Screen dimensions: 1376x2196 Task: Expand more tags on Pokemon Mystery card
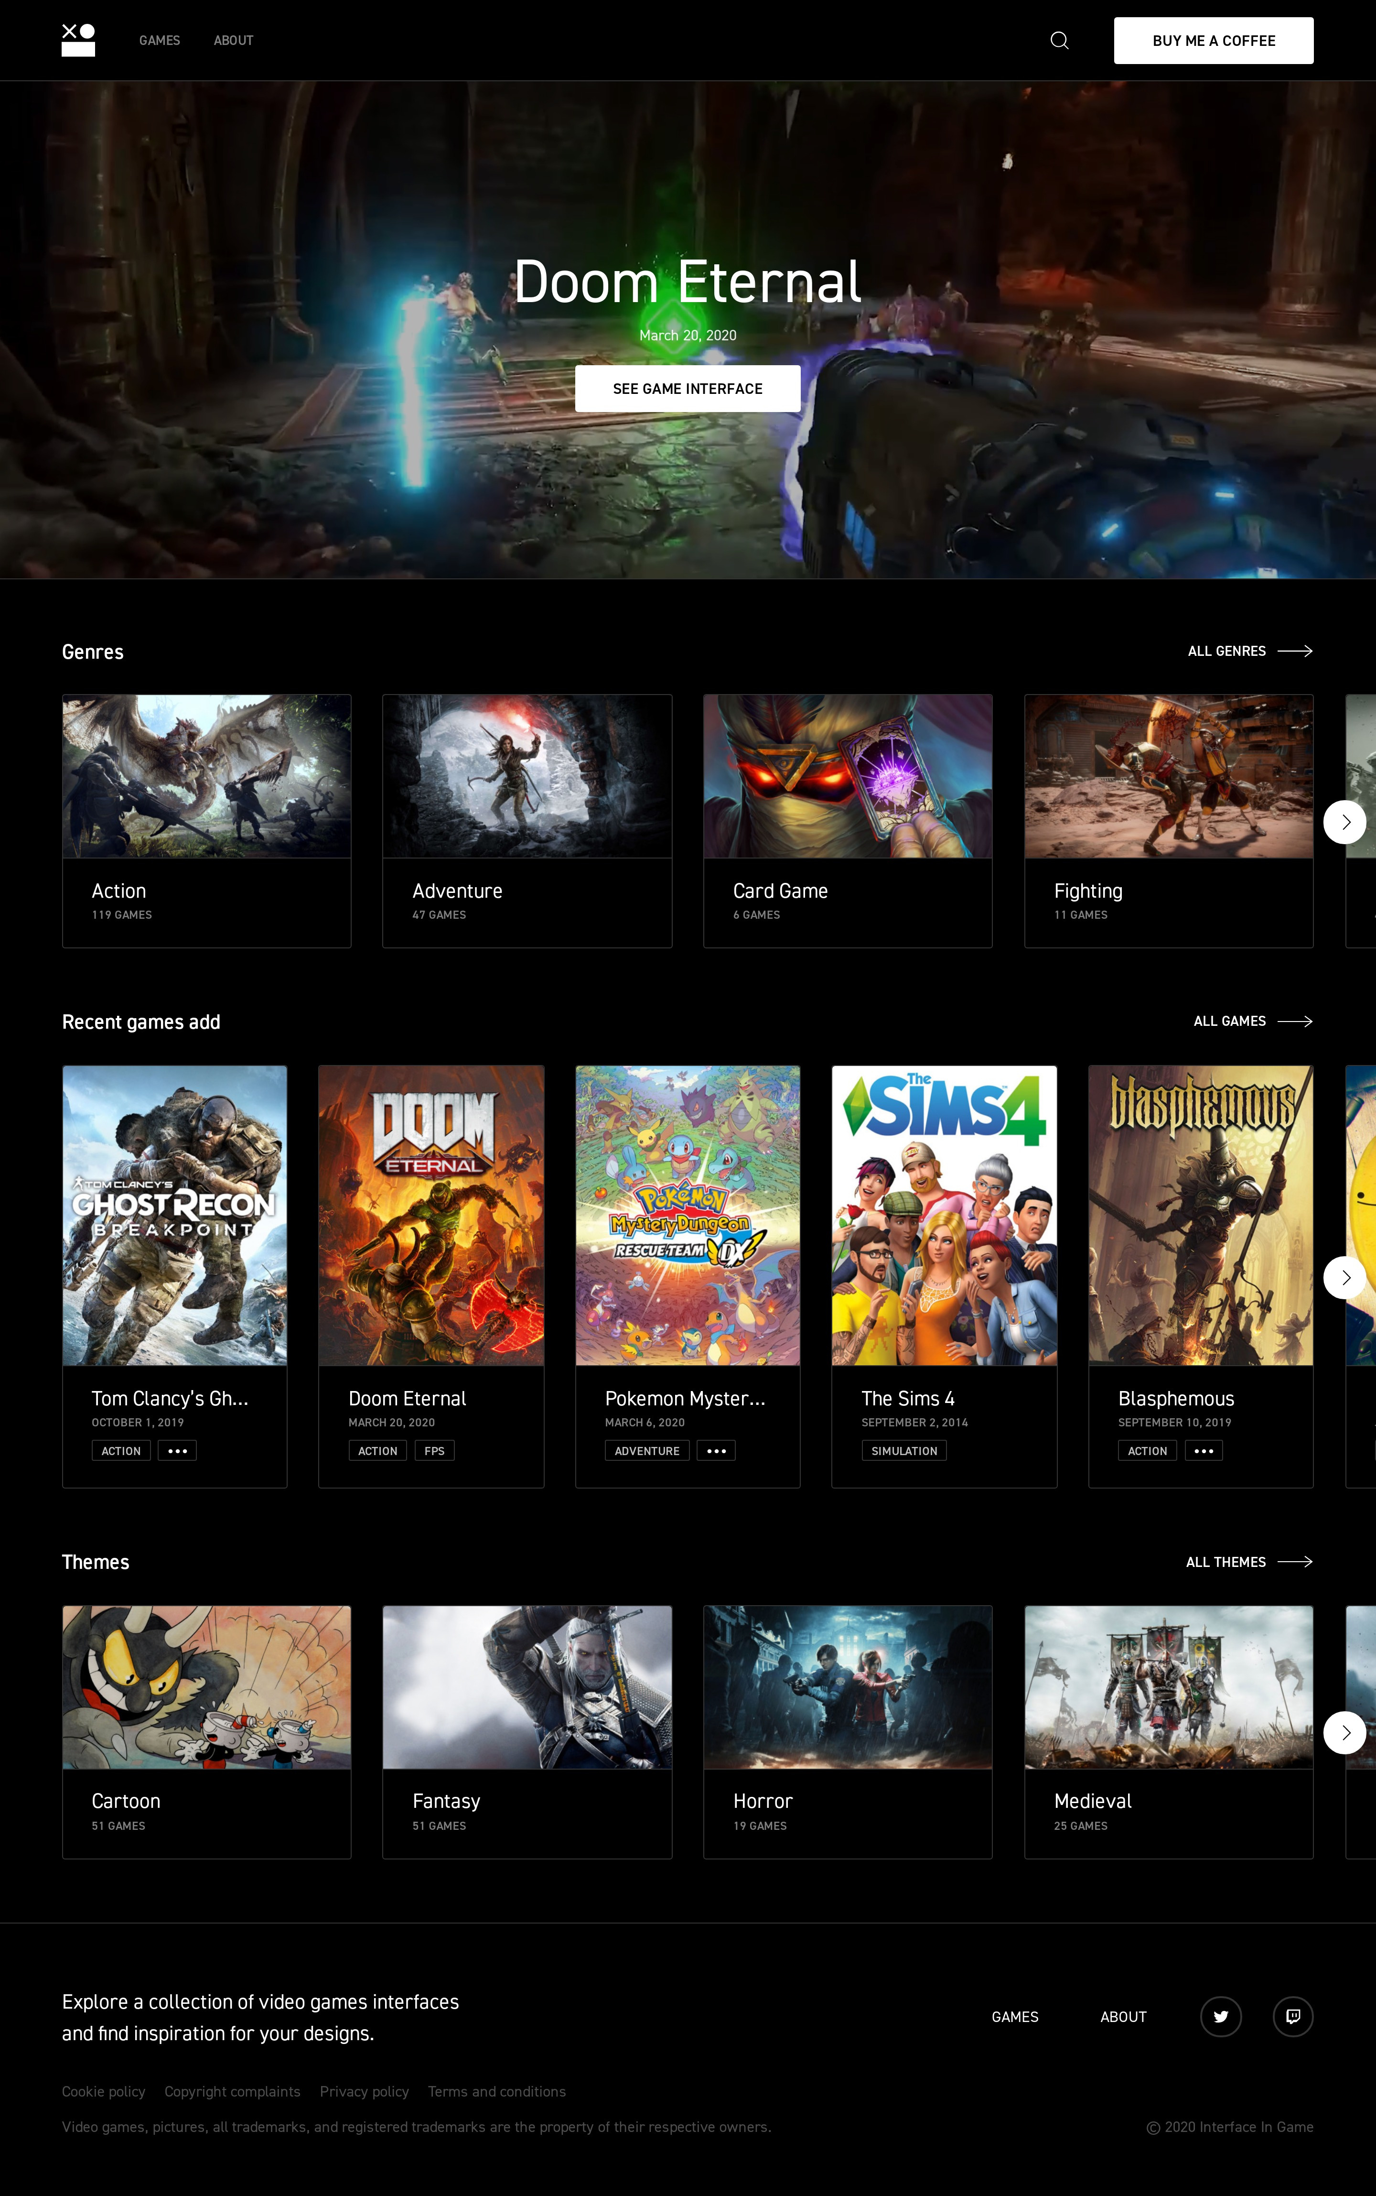716,1450
